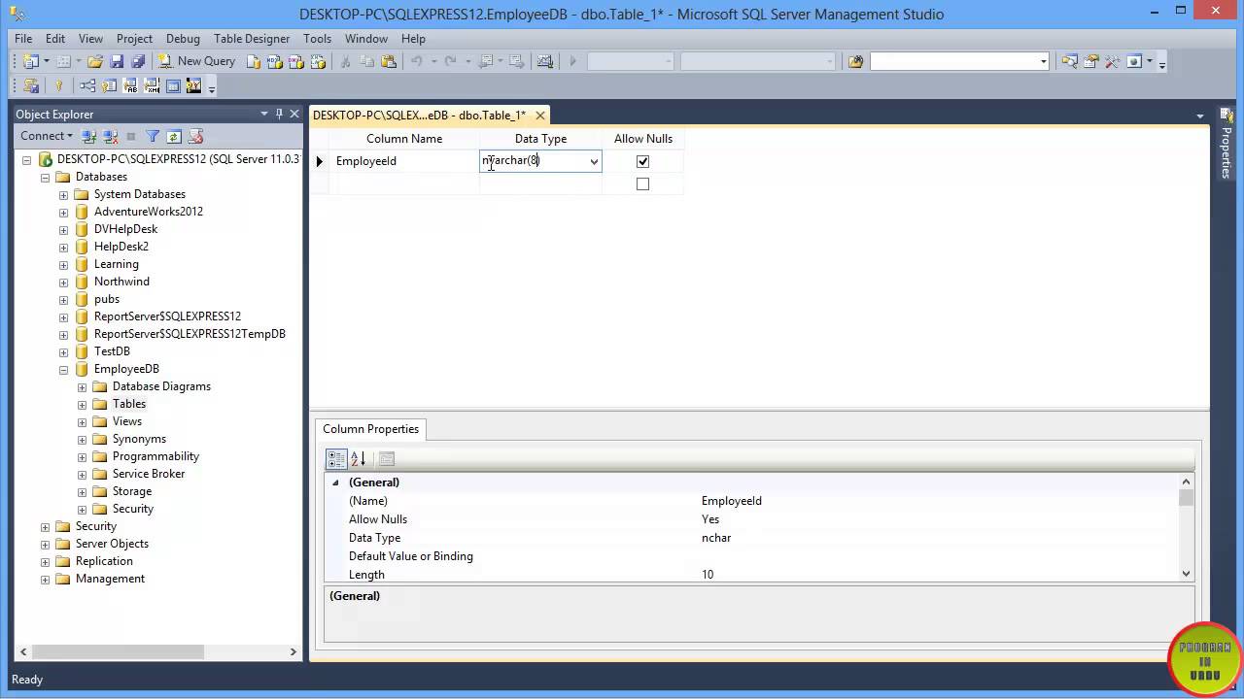Screen dimensions: 1244x699
Task: Click the Activity Monitor icon in Object Explorer
Action: [195, 136]
